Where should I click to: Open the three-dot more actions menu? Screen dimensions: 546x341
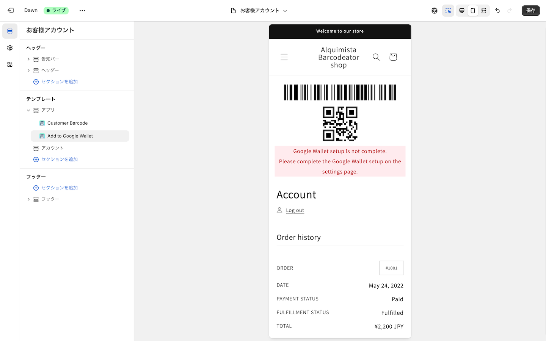tap(82, 11)
